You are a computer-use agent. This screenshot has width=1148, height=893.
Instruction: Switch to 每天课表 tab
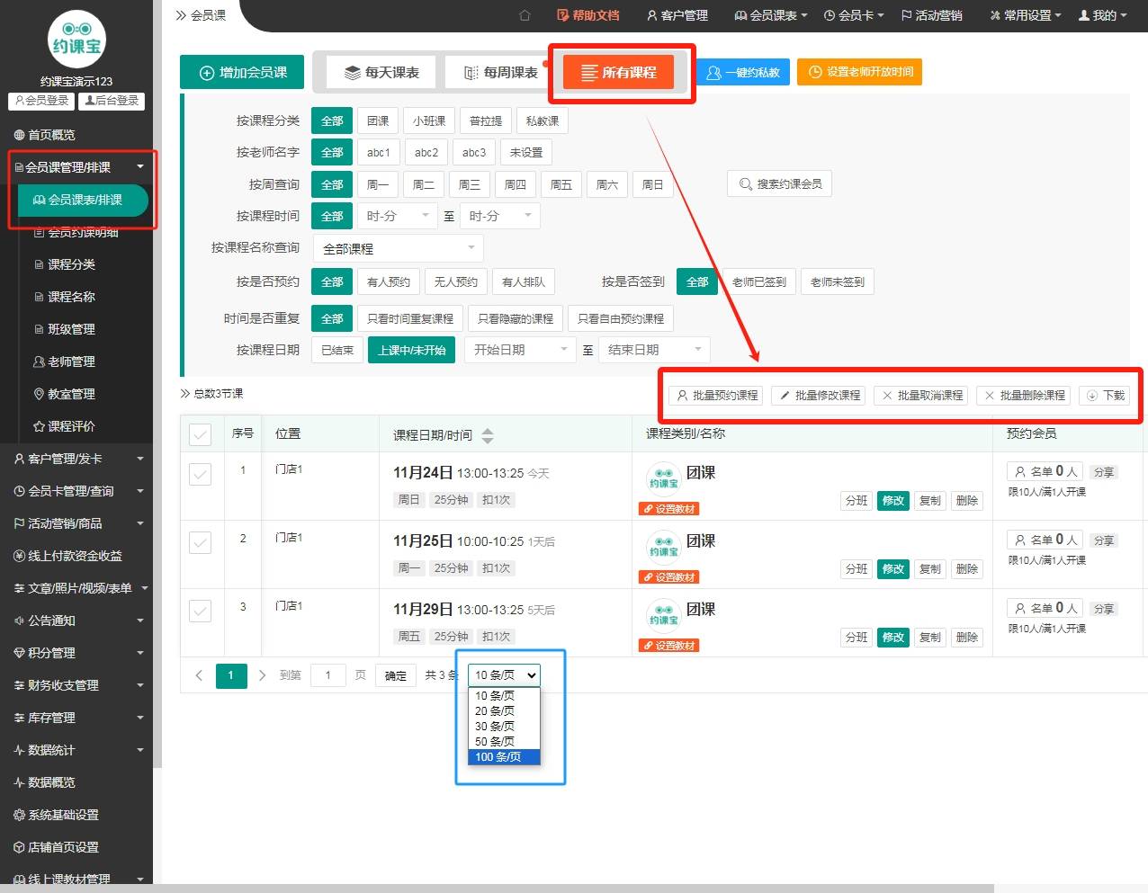coord(381,72)
